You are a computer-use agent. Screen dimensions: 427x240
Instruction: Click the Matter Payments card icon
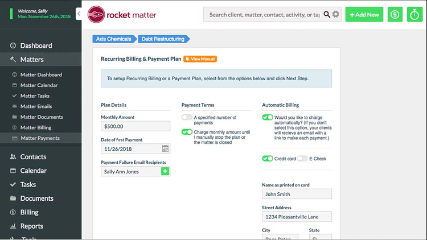pos(14,138)
